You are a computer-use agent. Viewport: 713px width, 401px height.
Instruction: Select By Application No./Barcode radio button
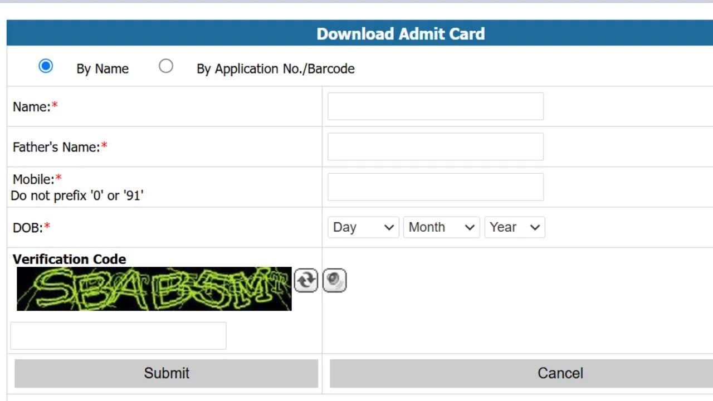[166, 66]
